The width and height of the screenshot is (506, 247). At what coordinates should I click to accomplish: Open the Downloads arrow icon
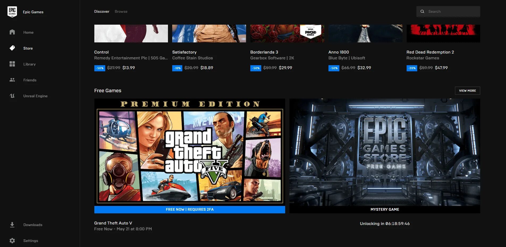12,225
